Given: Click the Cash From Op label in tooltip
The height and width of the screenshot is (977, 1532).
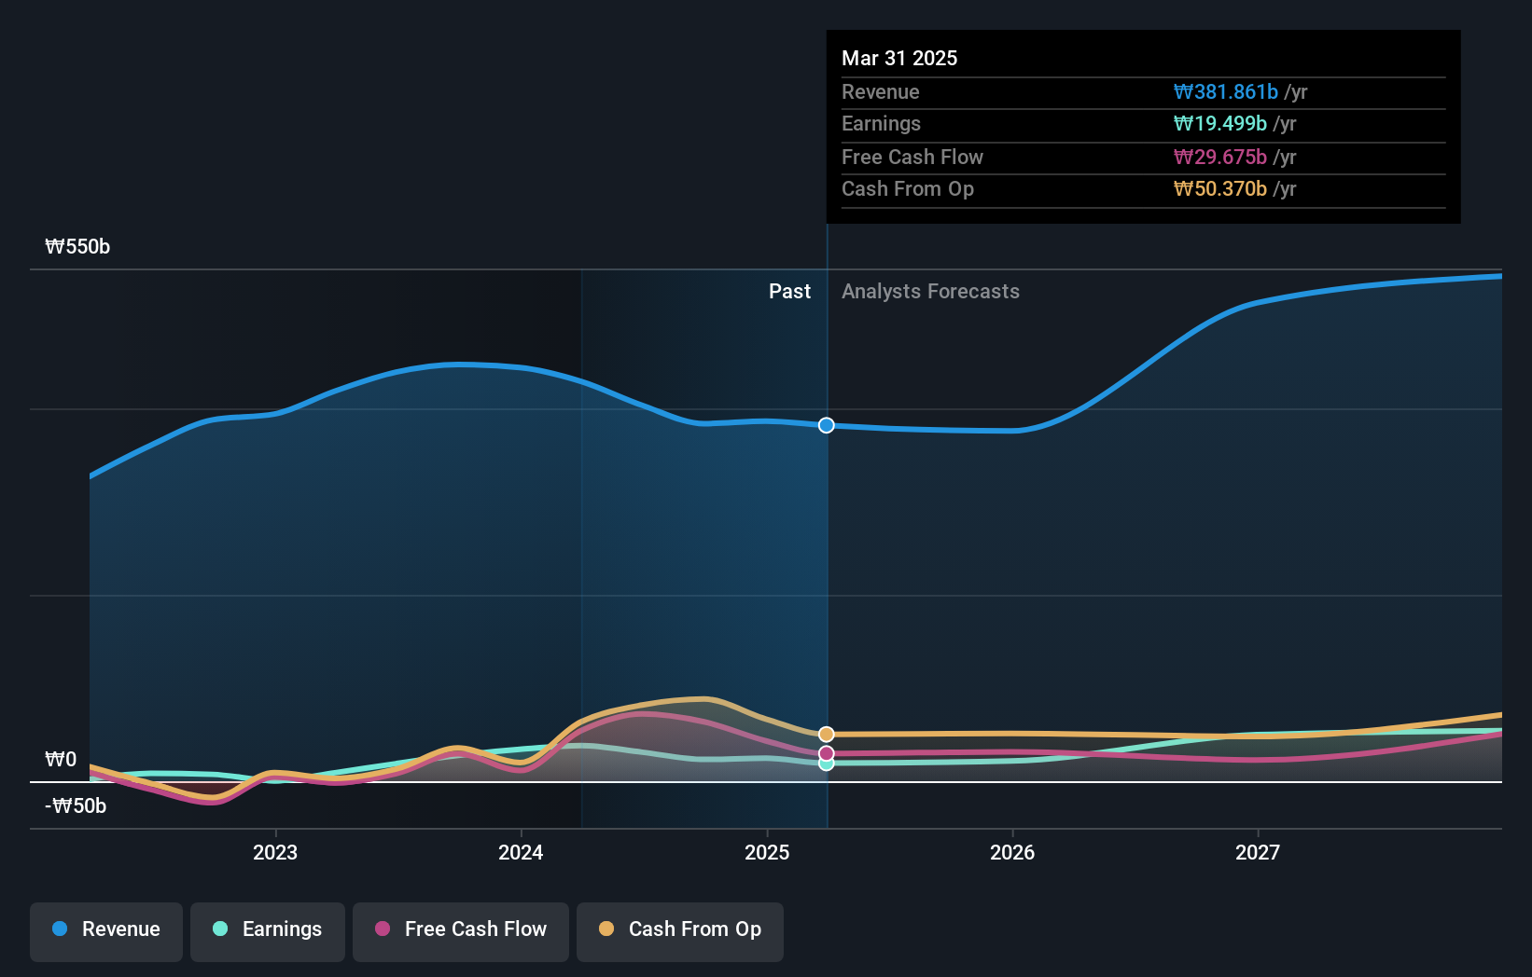Looking at the screenshot, I should pyautogui.click(x=908, y=189).
